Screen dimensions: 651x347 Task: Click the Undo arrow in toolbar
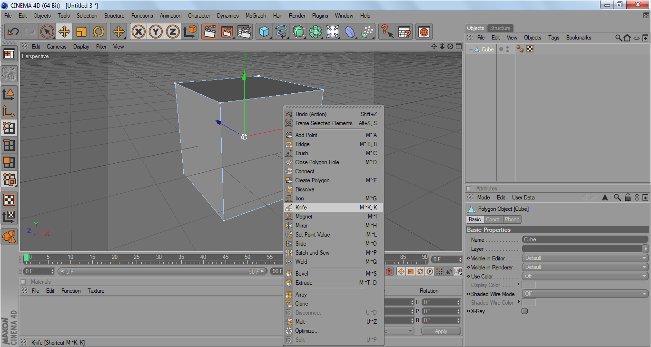(x=13, y=32)
